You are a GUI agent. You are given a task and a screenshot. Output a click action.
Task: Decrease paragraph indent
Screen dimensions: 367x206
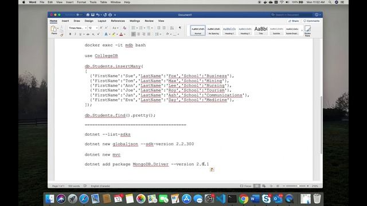[159, 28]
